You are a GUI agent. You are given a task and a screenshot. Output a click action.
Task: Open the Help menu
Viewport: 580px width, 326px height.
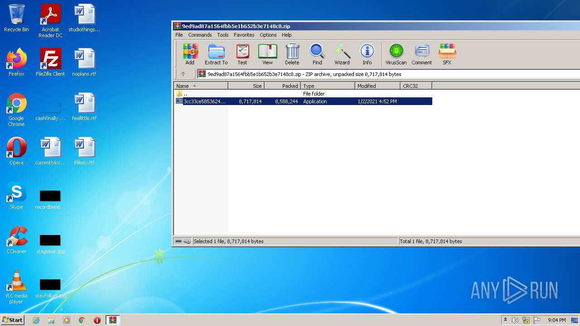click(287, 35)
